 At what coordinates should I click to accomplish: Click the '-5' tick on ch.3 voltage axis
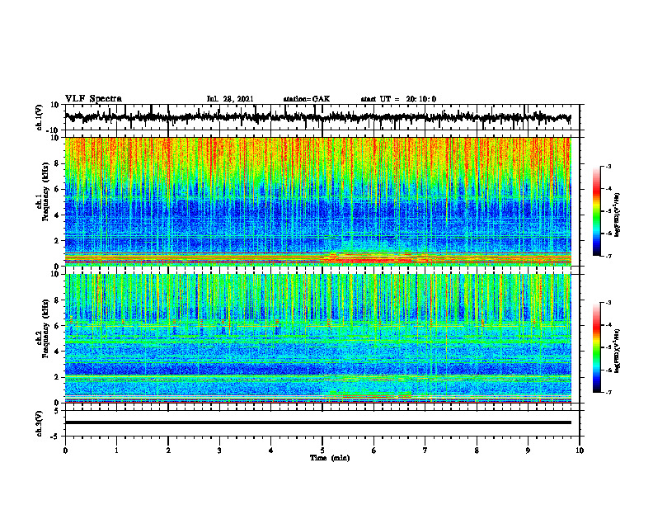[x=55, y=437]
